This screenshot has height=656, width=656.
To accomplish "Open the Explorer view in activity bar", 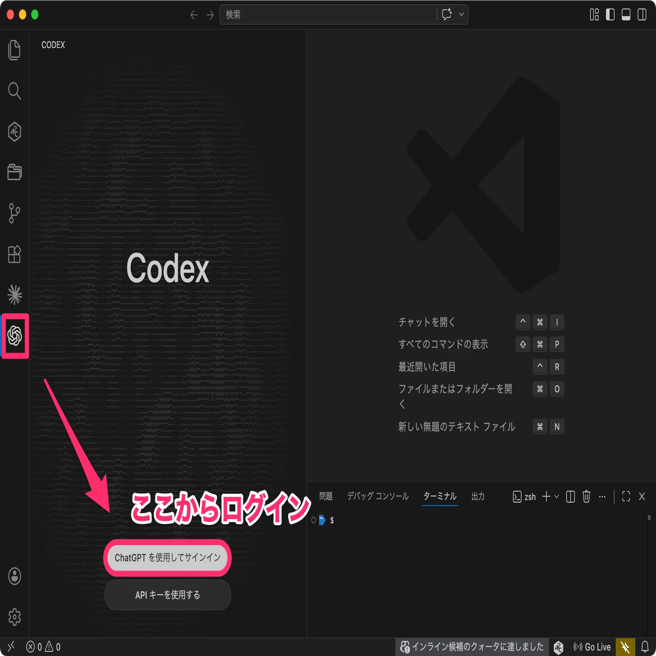I will 14,50.
